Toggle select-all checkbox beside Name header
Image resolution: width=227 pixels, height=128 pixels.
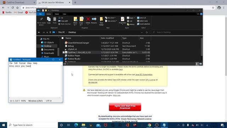point(62,38)
